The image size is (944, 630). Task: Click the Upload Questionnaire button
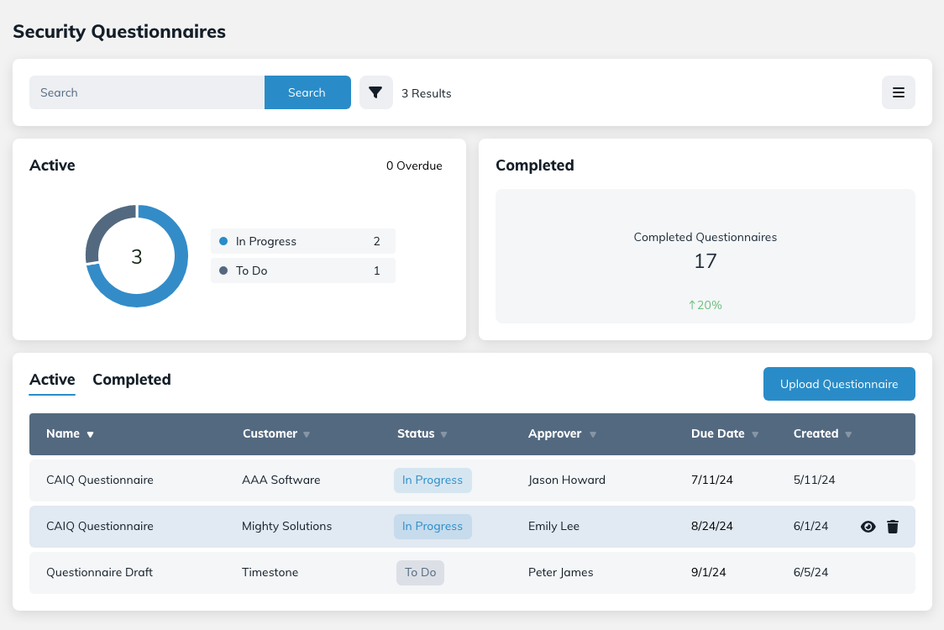click(839, 384)
